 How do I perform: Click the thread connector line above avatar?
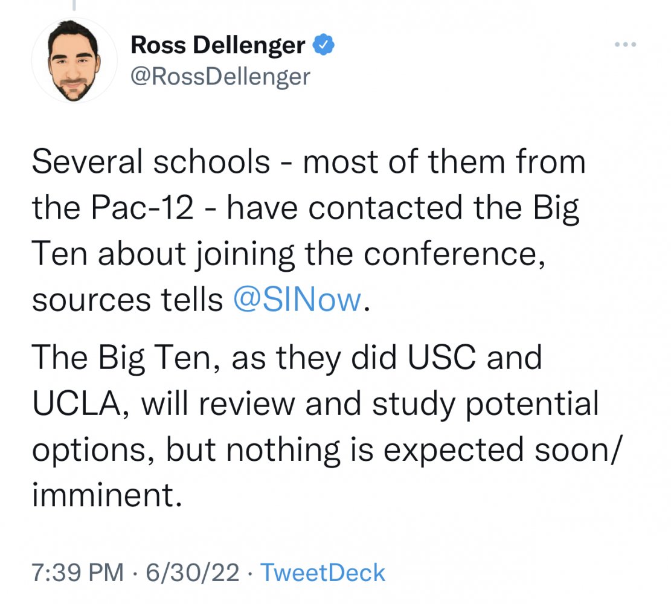74,5
